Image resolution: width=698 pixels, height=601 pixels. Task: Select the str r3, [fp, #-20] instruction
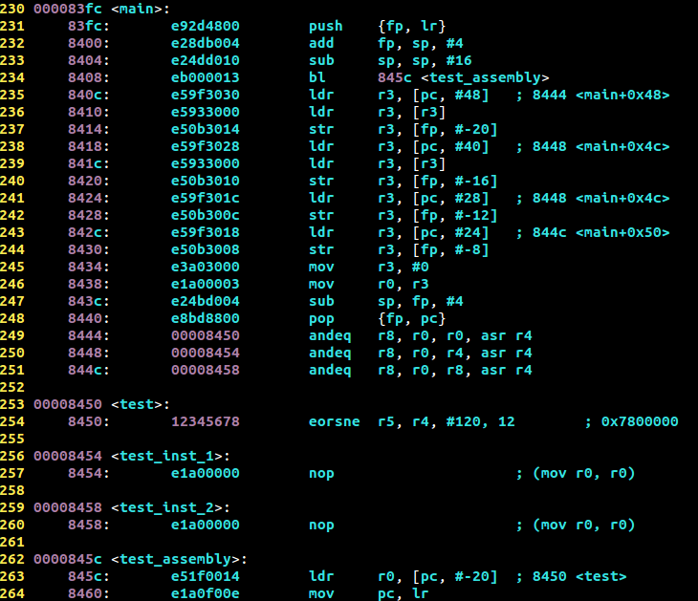[403, 129]
